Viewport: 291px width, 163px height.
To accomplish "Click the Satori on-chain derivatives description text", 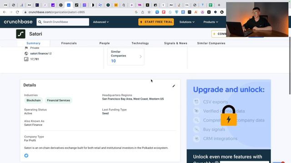I will point(96,148).
